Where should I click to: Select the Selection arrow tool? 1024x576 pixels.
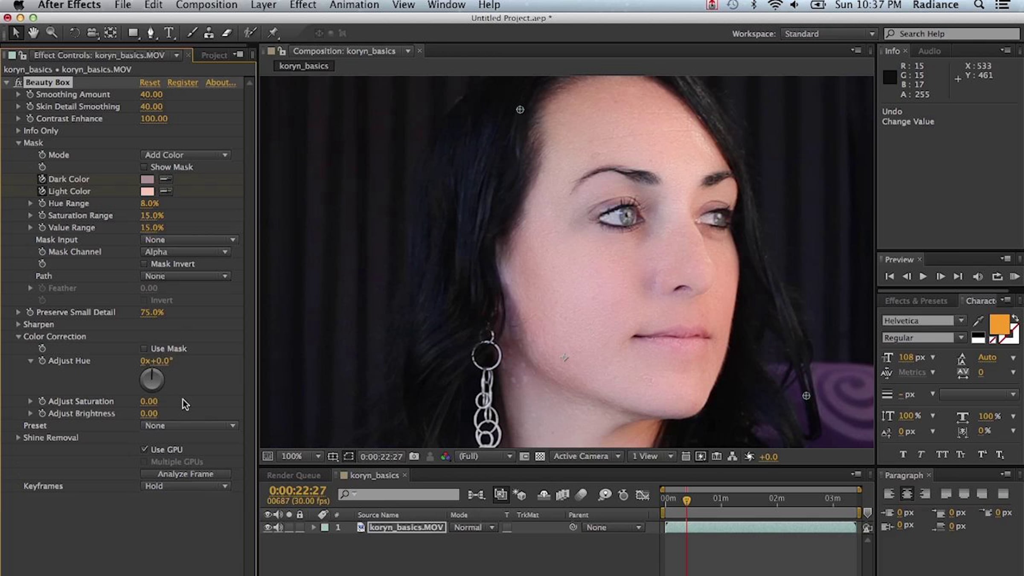click(15, 33)
